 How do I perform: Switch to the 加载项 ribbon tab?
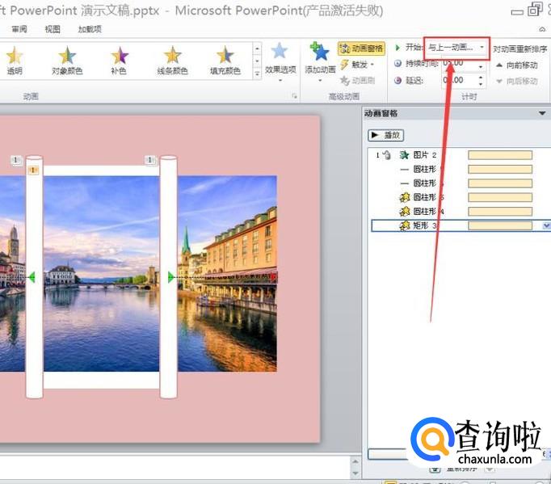(x=90, y=29)
